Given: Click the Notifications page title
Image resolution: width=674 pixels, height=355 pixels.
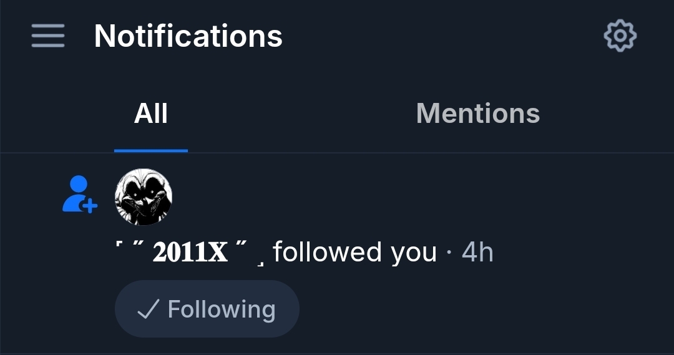Looking at the screenshot, I should click(188, 36).
